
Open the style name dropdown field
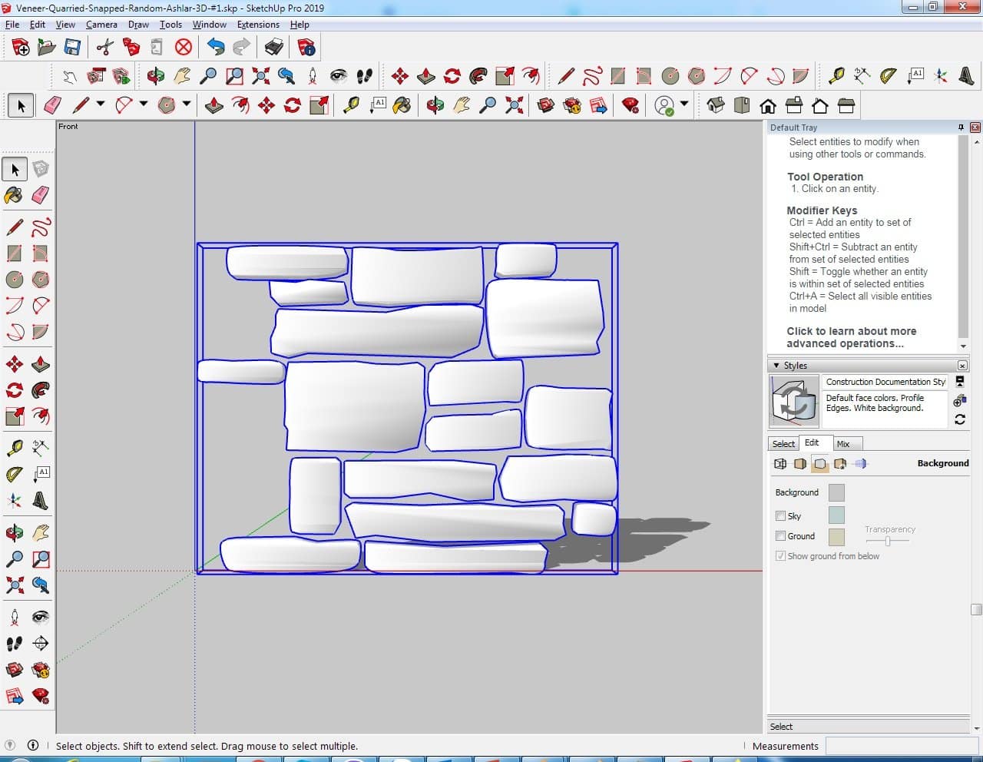click(x=885, y=382)
